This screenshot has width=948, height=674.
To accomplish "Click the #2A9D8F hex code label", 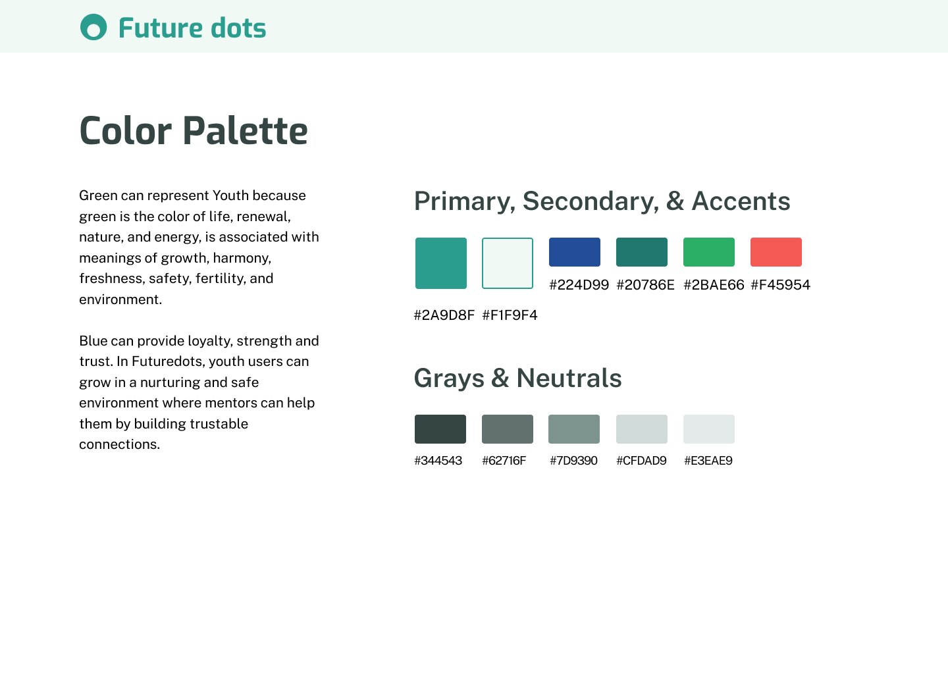I will (444, 315).
